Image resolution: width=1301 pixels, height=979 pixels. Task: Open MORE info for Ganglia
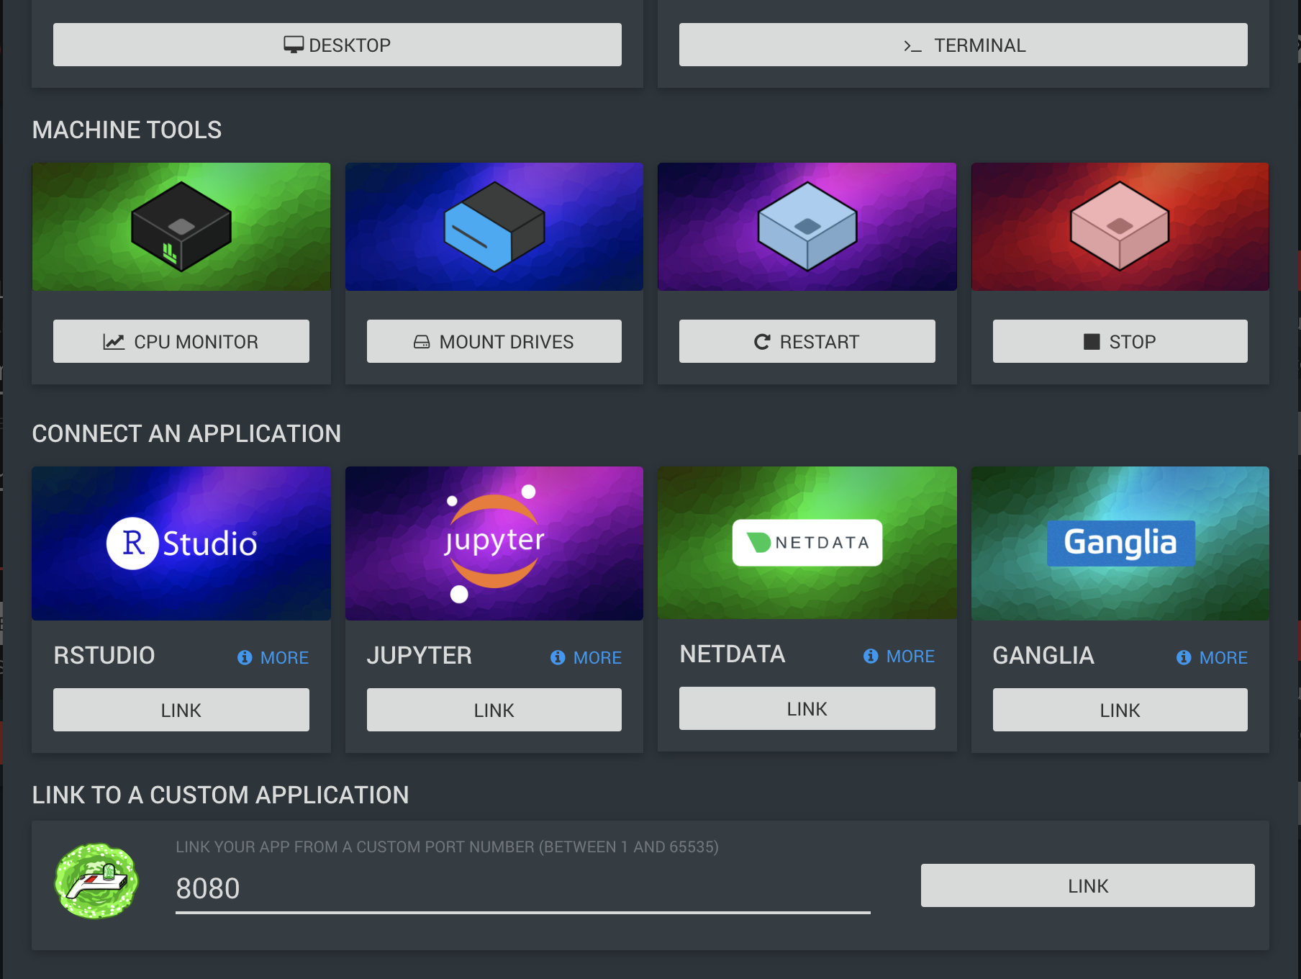1212,657
